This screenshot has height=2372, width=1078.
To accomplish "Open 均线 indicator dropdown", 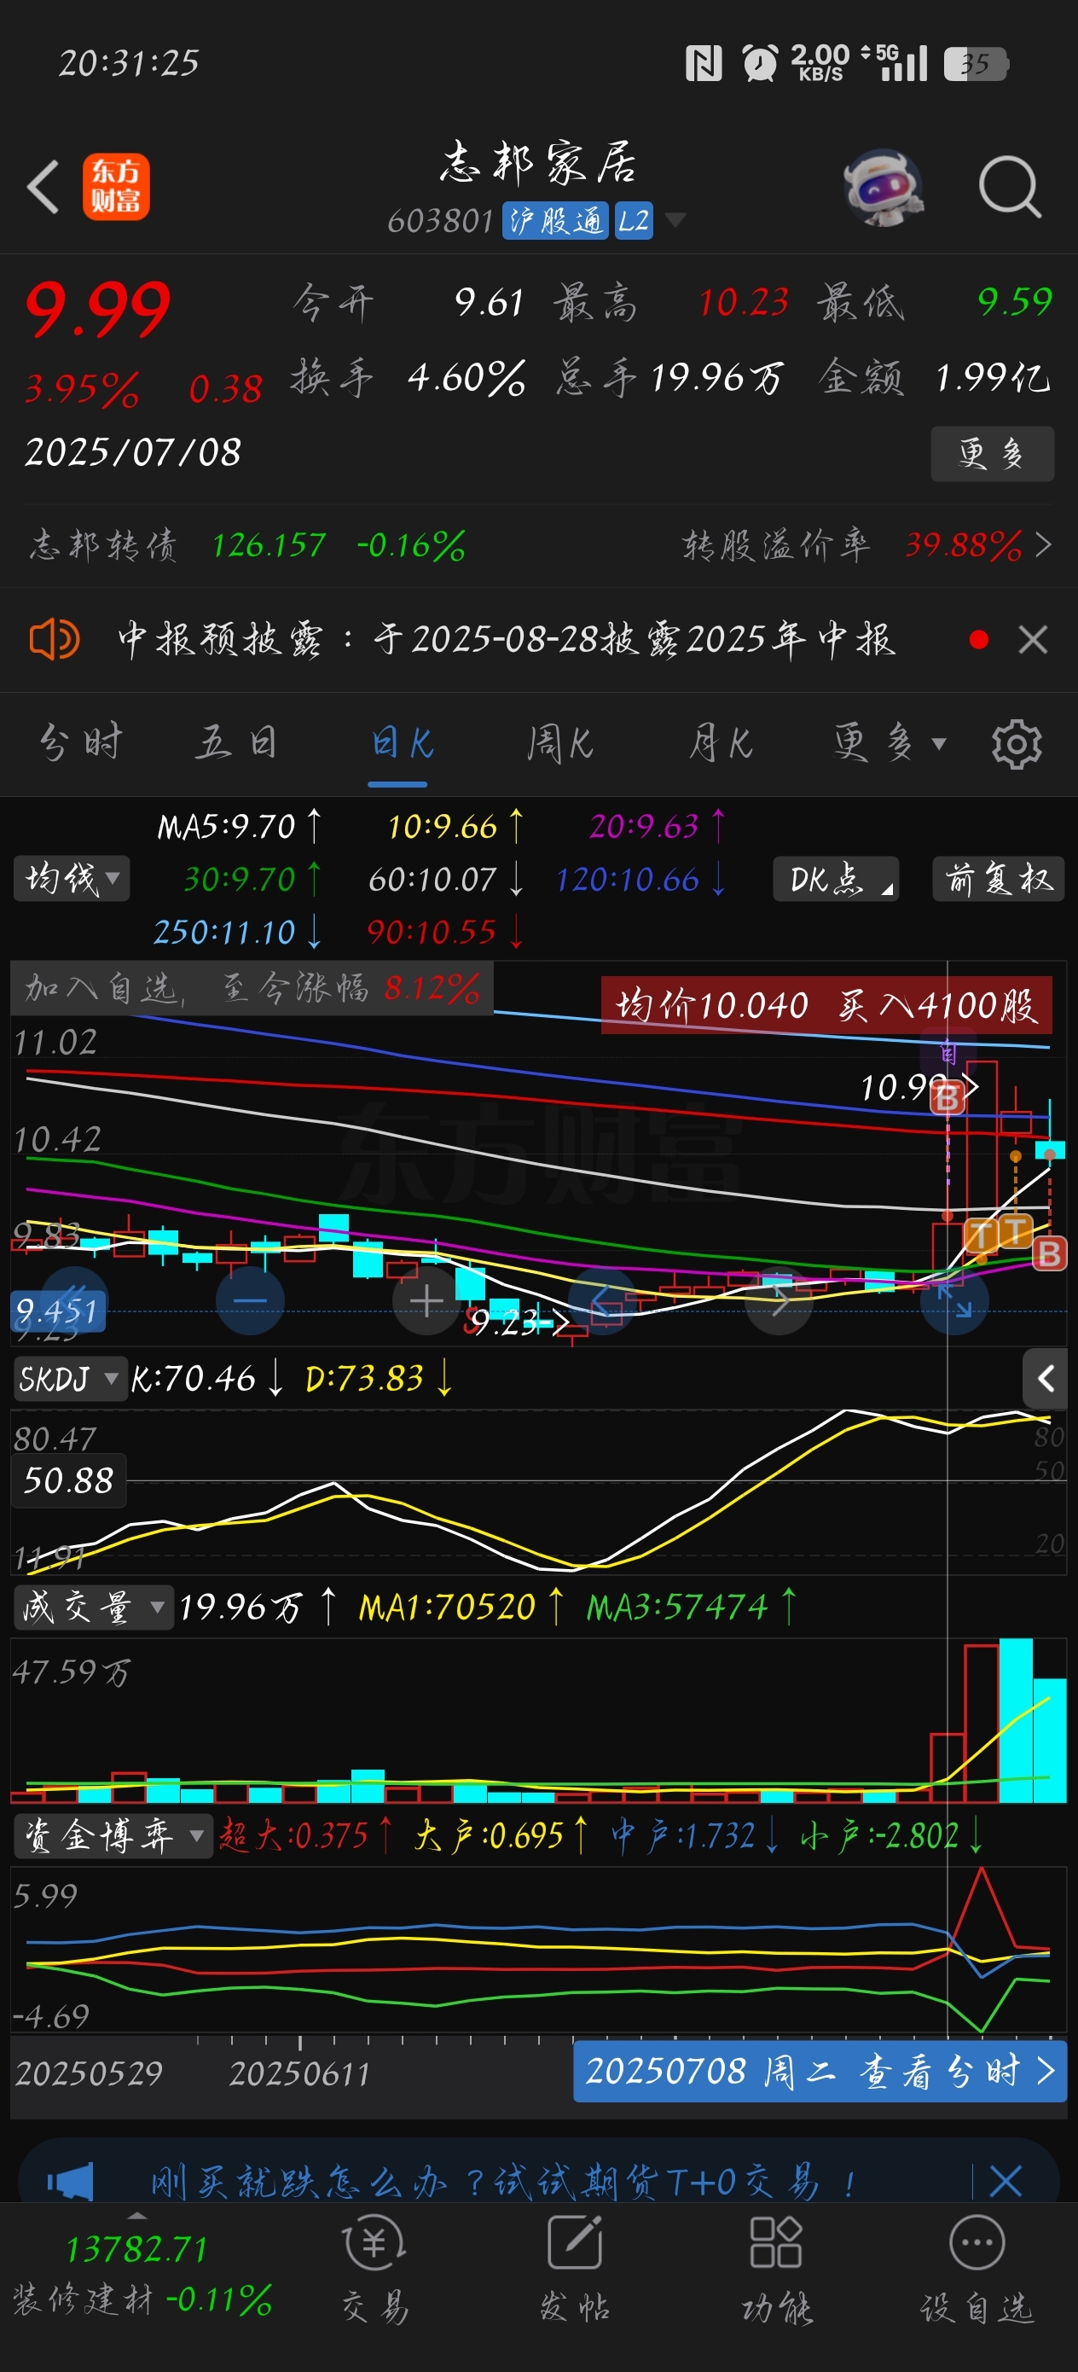I will pyautogui.click(x=72, y=879).
